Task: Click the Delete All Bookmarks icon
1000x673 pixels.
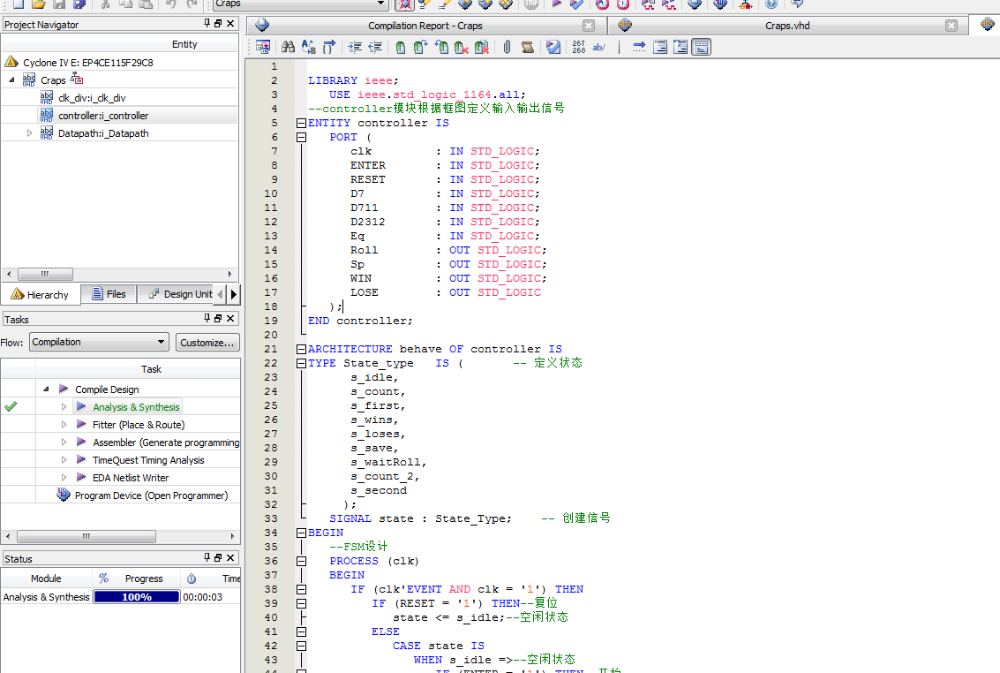Action: pyautogui.click(x=481, y=48)
